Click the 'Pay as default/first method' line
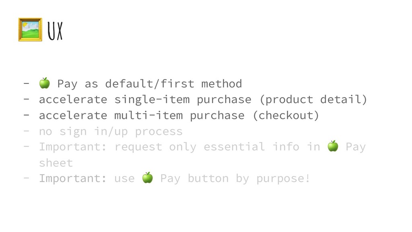412x232 pixels. coord(140,84)
